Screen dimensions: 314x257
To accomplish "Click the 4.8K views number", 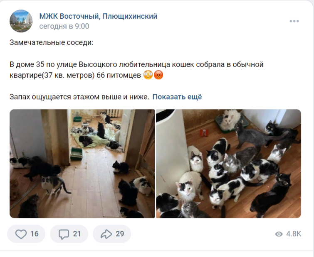I will click(294, 234).
